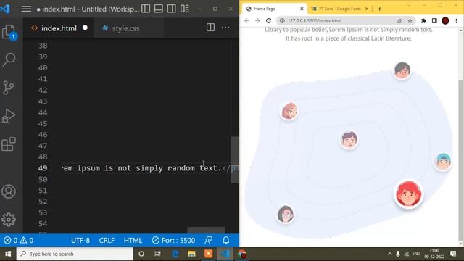Change end of line sequence CRLF
This screenshot has width=464, height=261.
[x=107, y=240]
